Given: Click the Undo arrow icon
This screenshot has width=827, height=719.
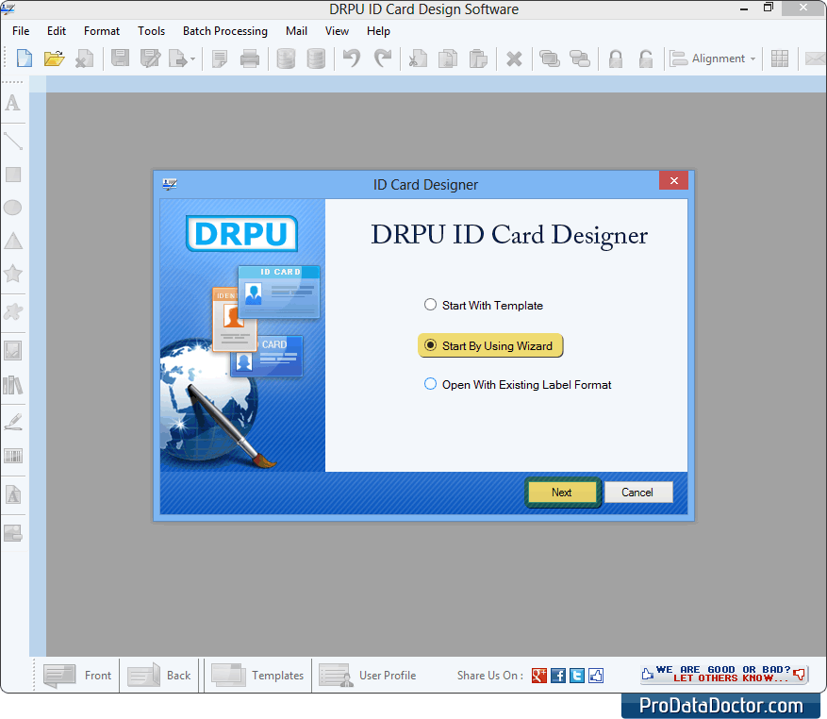Looking at the screenshot, I should (352, 59).
